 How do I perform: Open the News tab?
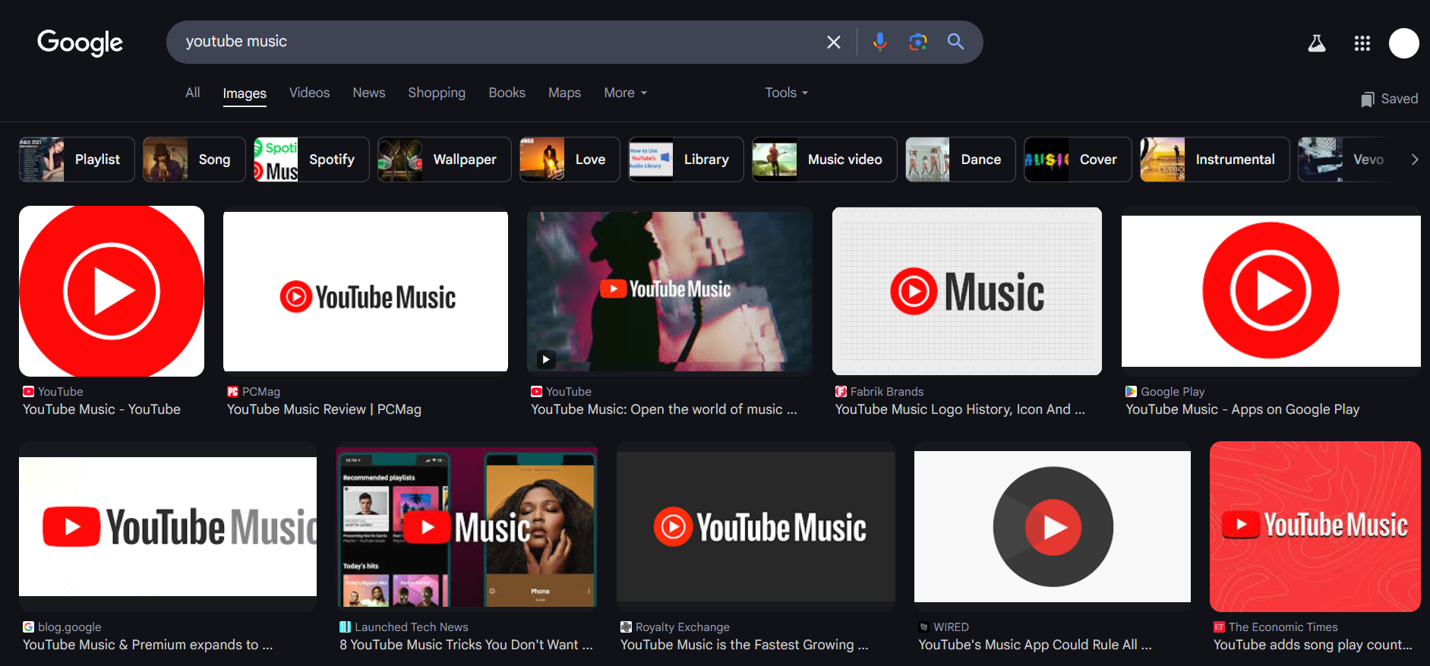pyautogui.click(x=368, y=93)
